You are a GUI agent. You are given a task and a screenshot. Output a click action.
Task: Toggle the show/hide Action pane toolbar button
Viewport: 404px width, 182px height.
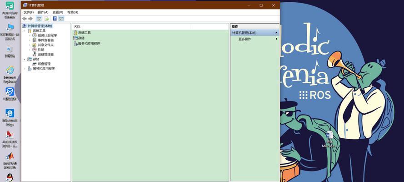tap(61, 19)
